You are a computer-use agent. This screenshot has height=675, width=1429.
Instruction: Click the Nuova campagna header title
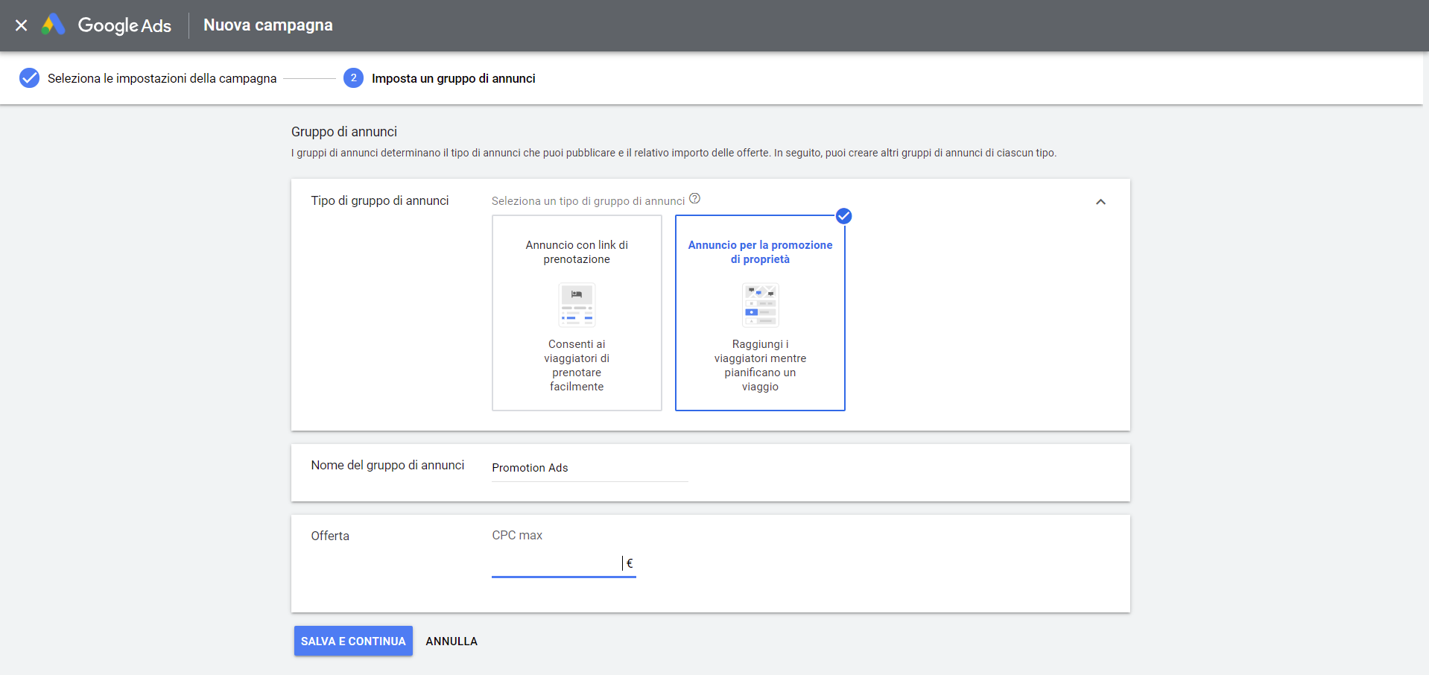click(268, 25)
